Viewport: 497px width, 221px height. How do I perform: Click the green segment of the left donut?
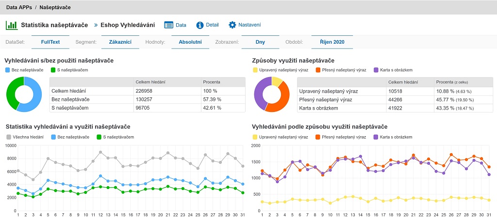tap(11, 92)
